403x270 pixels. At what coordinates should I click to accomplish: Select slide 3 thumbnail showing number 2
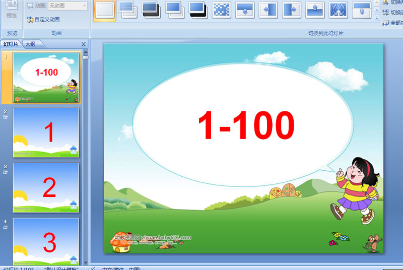click(x=46, y=187)
